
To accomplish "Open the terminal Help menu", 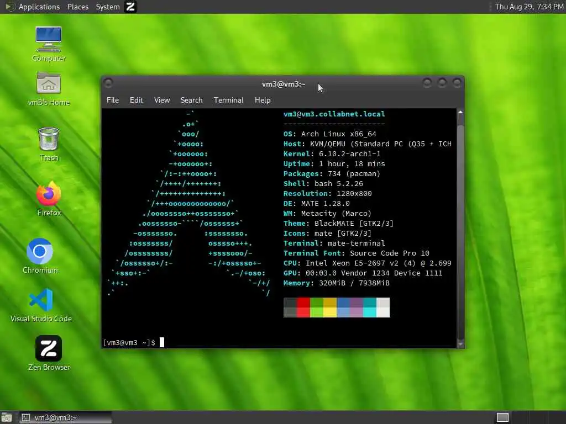I will pos(263,100).
